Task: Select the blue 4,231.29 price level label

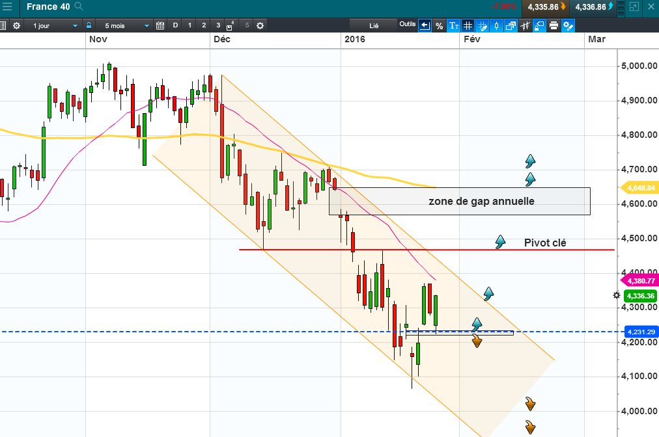Action: pyautogui.click(x=641, y=332)
